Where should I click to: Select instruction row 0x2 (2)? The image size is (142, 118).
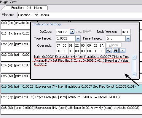pos(16,46)
